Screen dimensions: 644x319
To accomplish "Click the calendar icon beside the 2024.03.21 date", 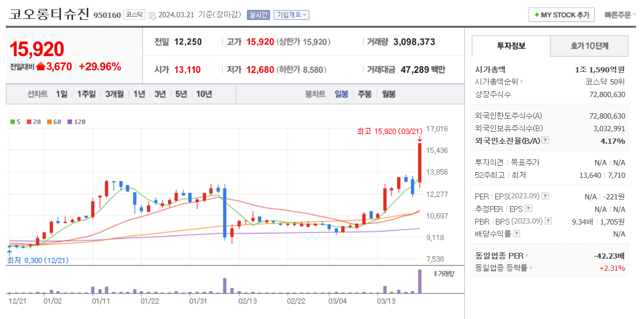I will click(x=152, y=15).
